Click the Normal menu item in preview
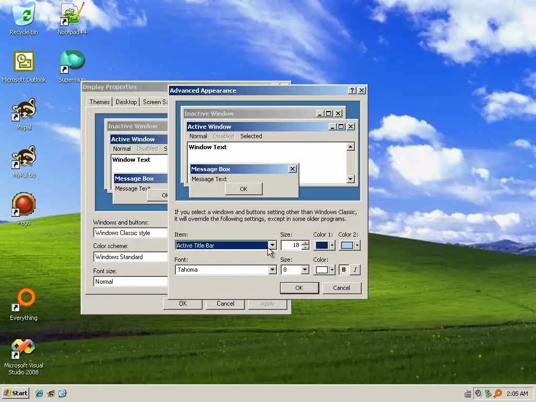 coord(198,136)
